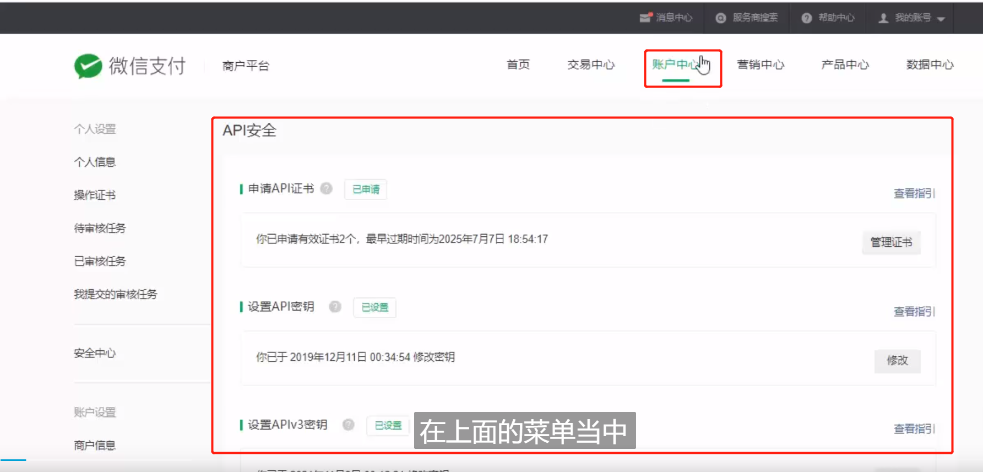Screen dimensions: 983x472
Task: Click the 商户平台 label
Action: [246, 66]
